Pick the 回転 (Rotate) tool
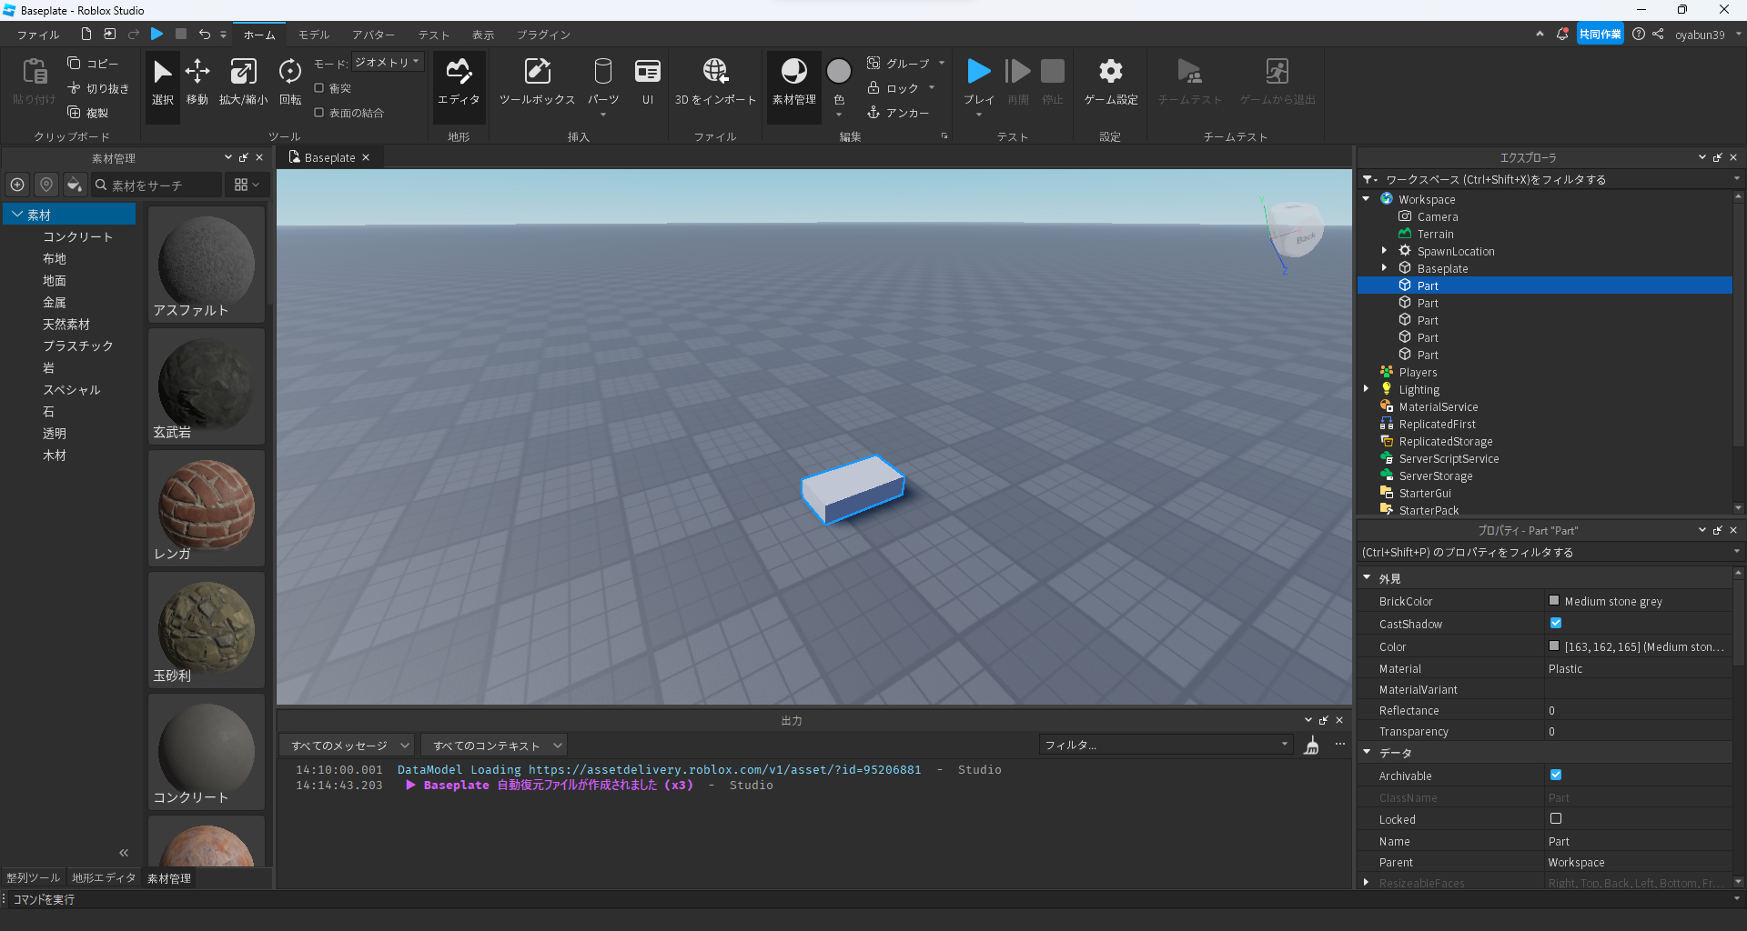The image size is (1747, 931). [x=290, y=82]
